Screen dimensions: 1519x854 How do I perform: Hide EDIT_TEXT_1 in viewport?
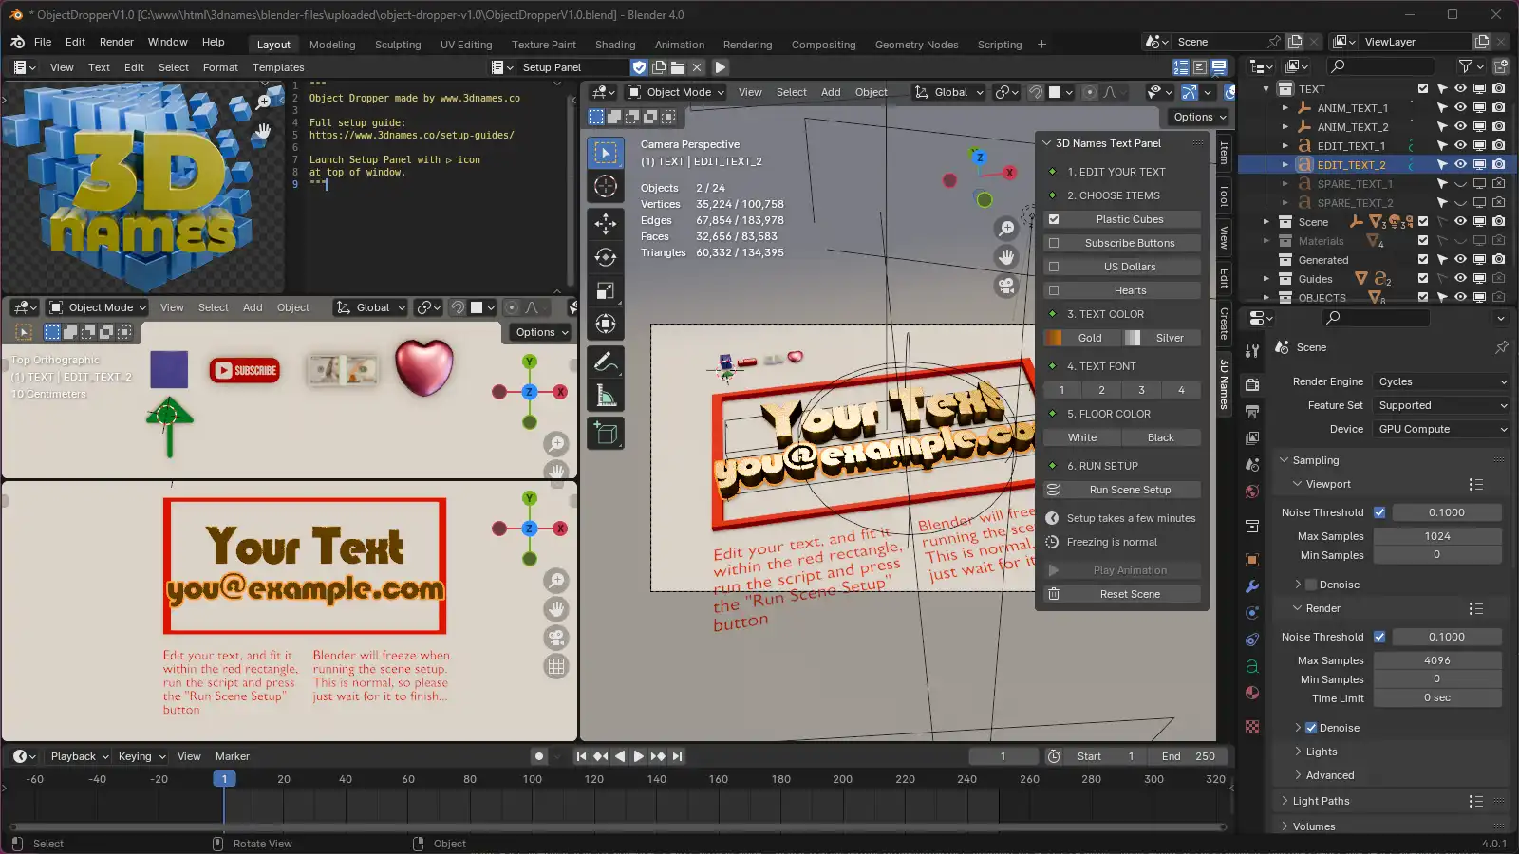pos(1460,145)
